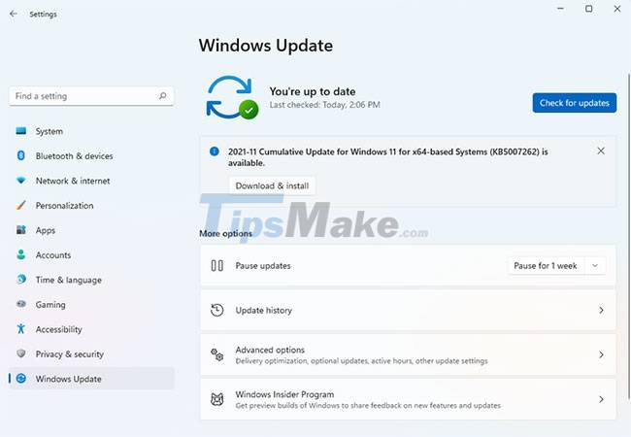Click the Delivery optimization description text
The height and width of the screenshot is (437, 631).
[x=361, y=361]
